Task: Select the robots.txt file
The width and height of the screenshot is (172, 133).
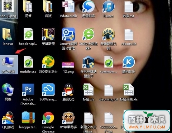Action: [x=129, y=35]
